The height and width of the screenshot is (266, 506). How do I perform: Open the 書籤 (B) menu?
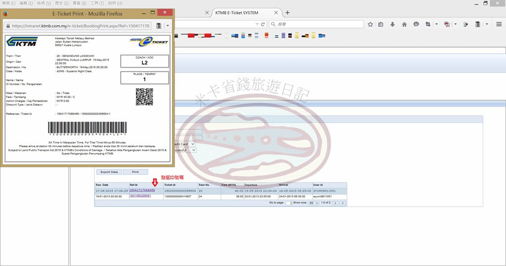coord(80,3)
